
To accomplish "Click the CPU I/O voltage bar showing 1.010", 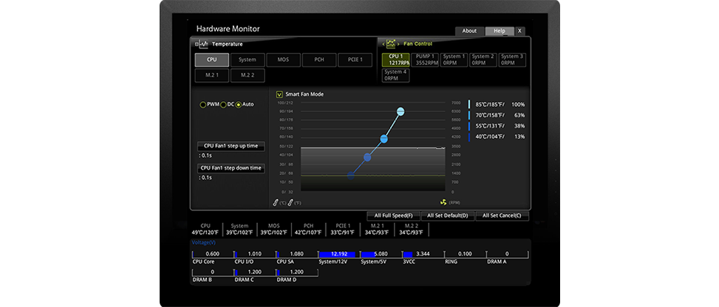I will tap(253, 254).
